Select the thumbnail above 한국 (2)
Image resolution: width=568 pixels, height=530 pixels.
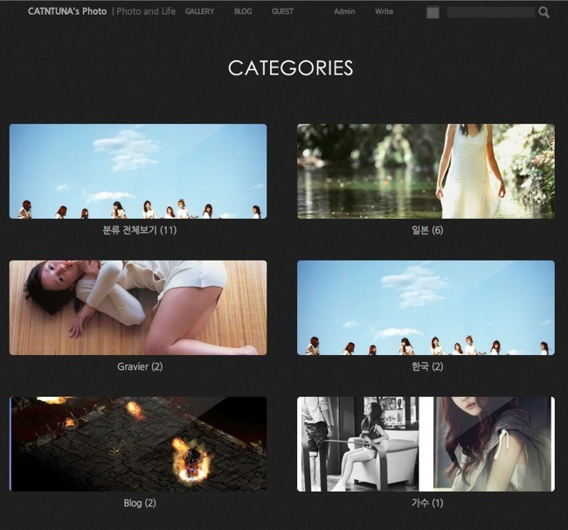[426, 308]
